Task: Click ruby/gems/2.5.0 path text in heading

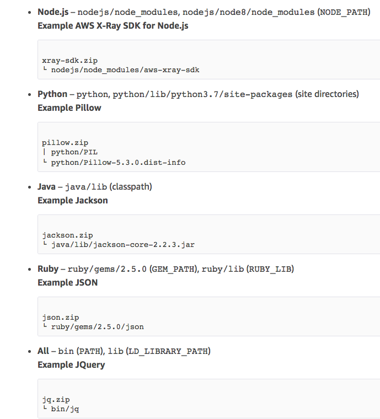Action: tap(107, 269)
